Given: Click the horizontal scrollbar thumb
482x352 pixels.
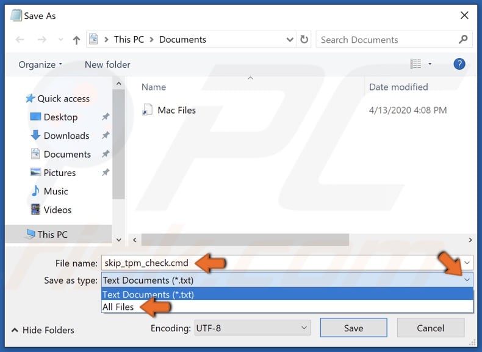Looking at the screenshot, I should click(245, 240).
